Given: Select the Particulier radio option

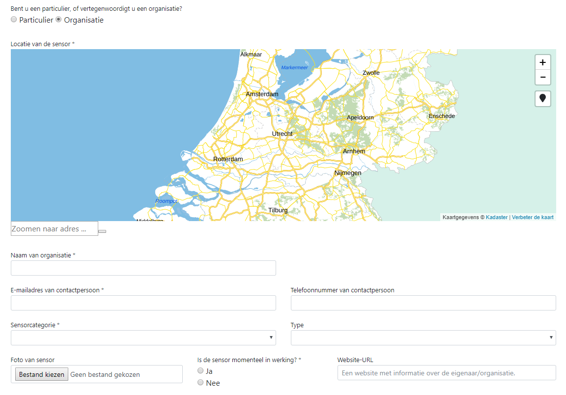Looking at the screenshot, I should point(14,20).
